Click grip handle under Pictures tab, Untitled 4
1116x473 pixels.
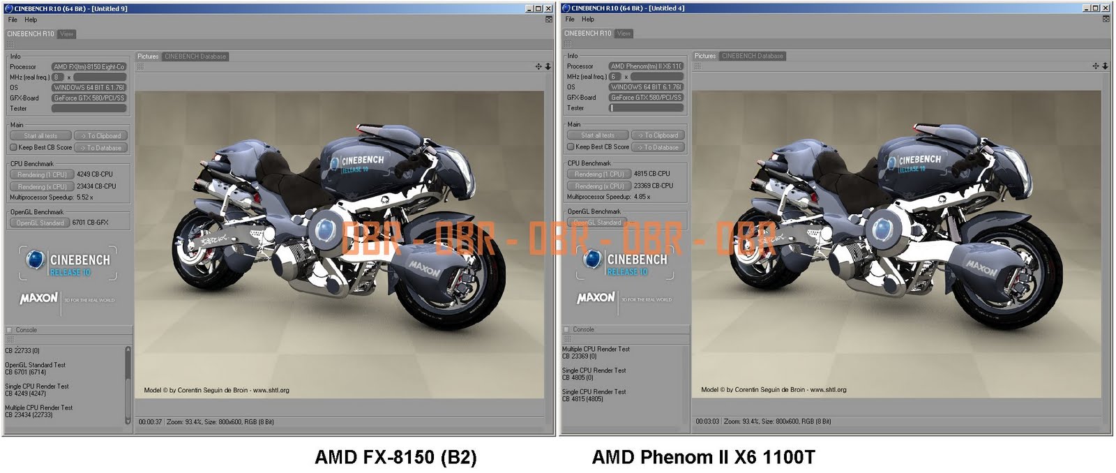coord(697,66)
